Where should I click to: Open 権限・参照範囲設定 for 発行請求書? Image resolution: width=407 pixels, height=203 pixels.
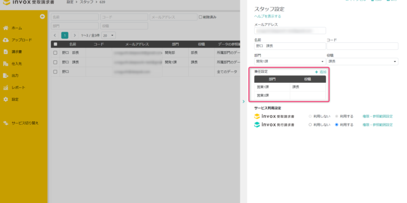point(378,125)
